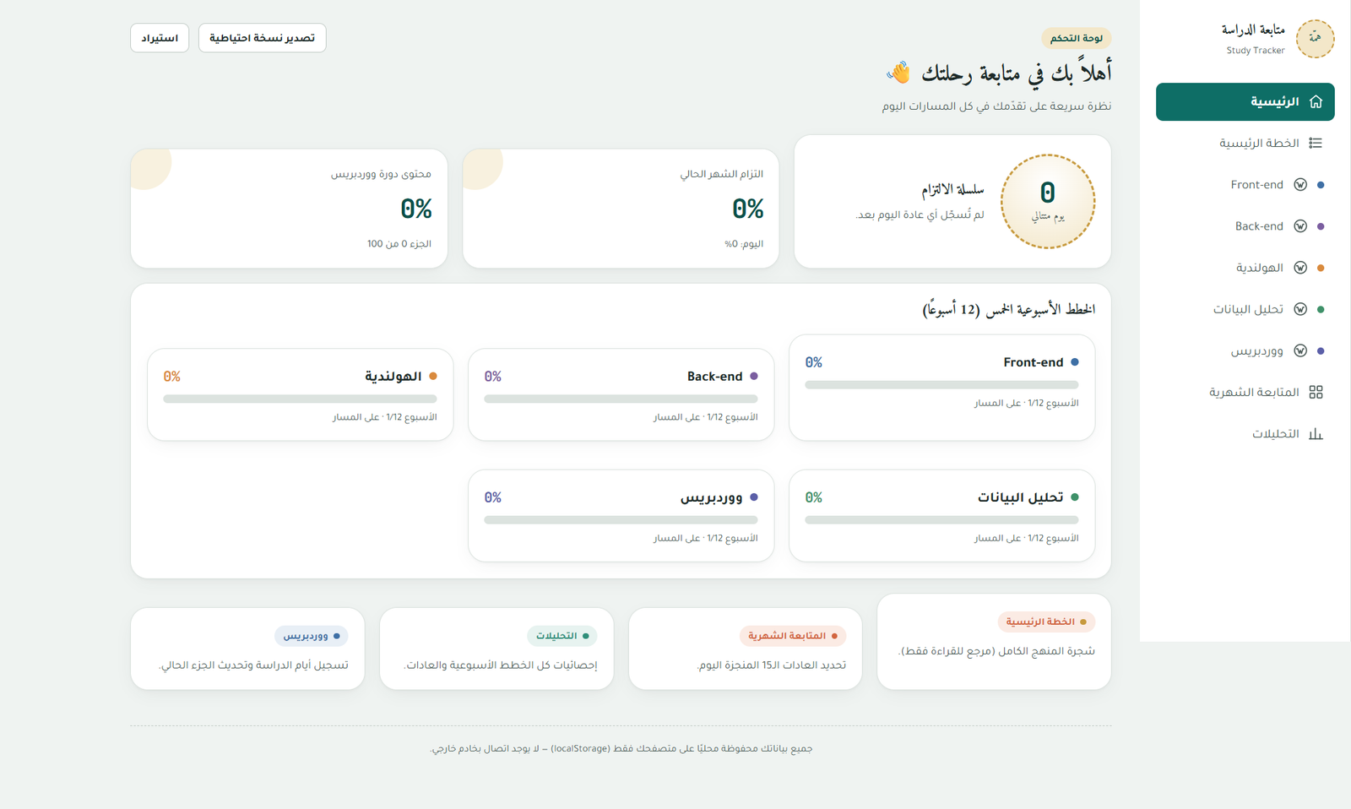Click the grid icon beside المتابعة الشهرية
Viewport: 1351px width, 809px height.
(x=1316, y=392)
